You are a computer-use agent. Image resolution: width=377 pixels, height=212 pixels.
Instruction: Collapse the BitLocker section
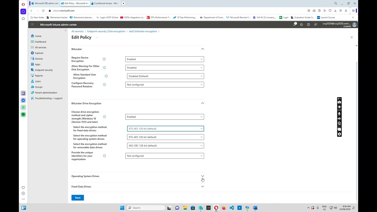pos(202,49)
